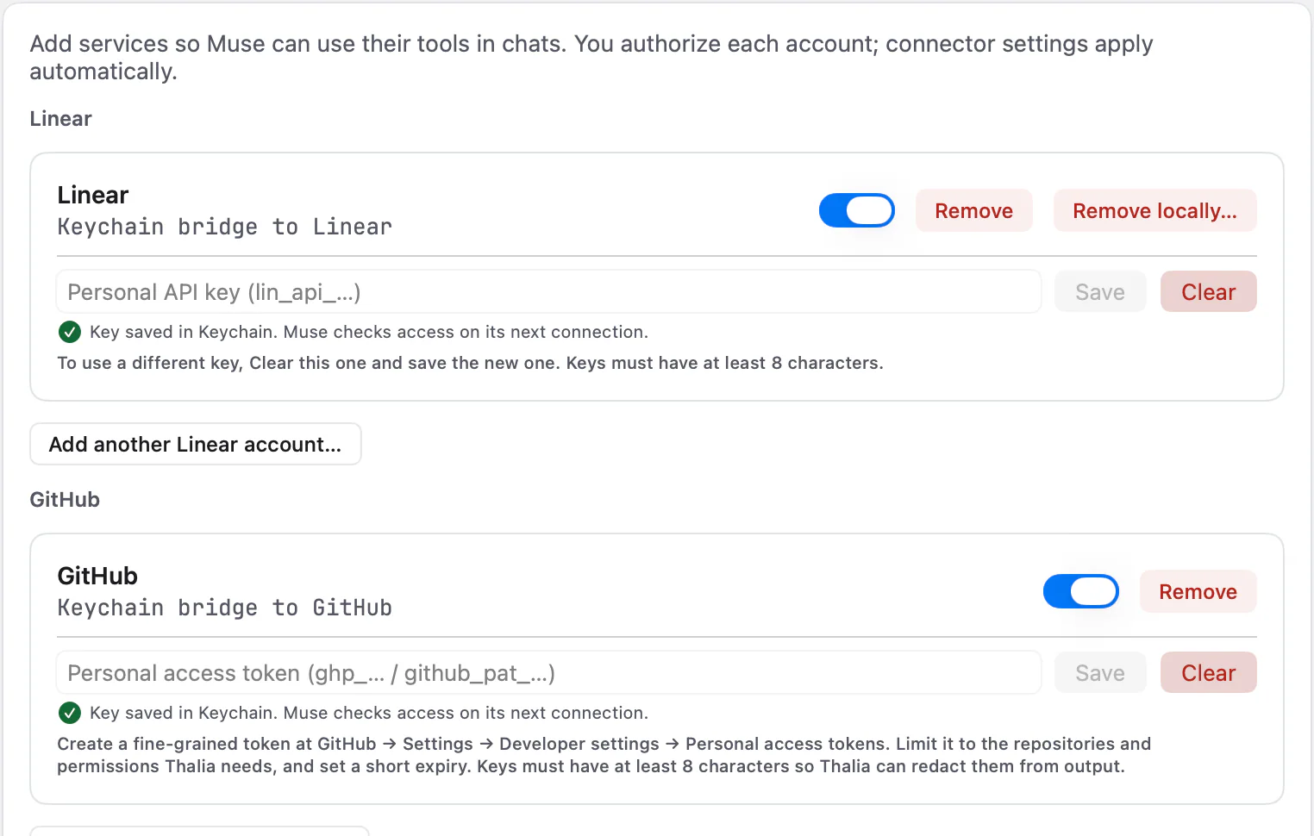The height and width of the screenshot is (836, 1314).
Task: Click 'Keychain bridge to Linear' subtitle
Action: (x=224, y=227)
